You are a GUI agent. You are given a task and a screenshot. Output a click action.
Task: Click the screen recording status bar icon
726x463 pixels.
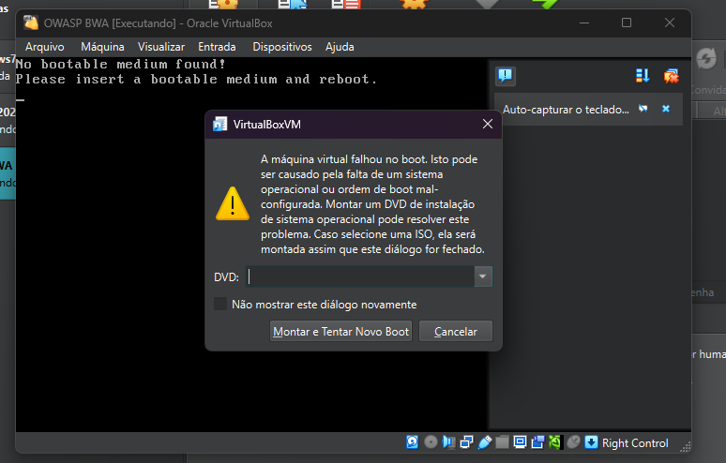tap(538, 442)
